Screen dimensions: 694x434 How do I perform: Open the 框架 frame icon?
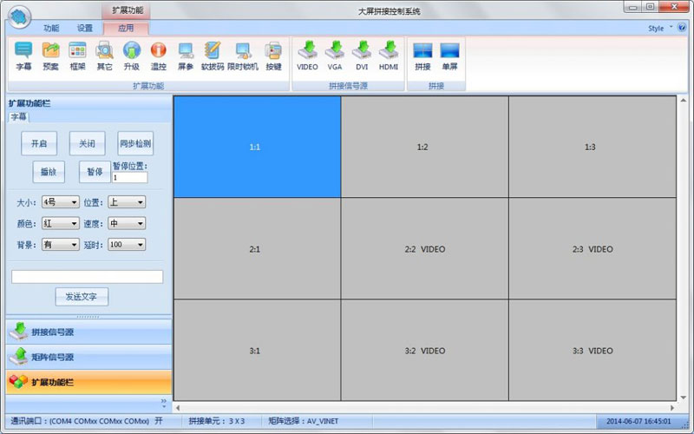[77, 56]
